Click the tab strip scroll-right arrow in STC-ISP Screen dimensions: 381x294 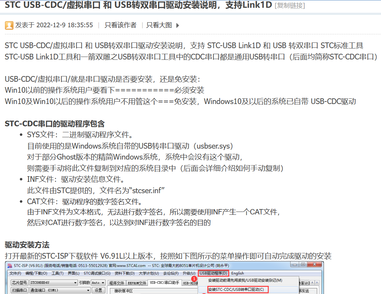(316, 283)
